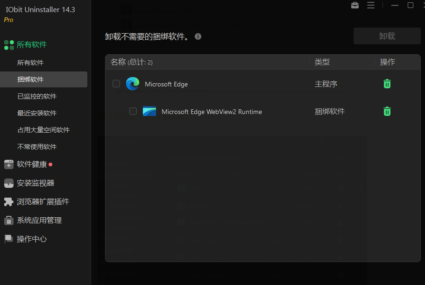Delete Microsoft Edge using its trash icon
425x285 pixels.
pos(387,84)
